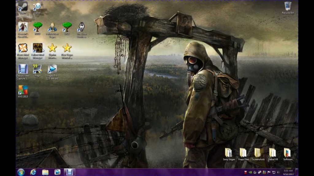Click the red tray icon
314x176 pixels.
[245, 172]
